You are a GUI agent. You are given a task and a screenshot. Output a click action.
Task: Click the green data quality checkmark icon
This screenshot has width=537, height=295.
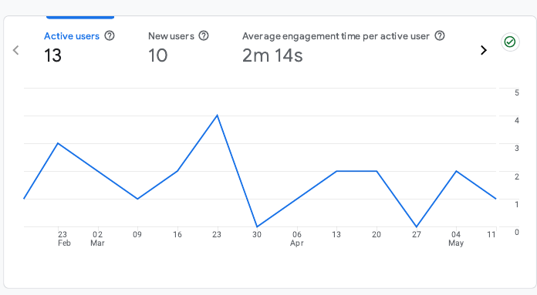pyautogui.click(x=510, y=42)
